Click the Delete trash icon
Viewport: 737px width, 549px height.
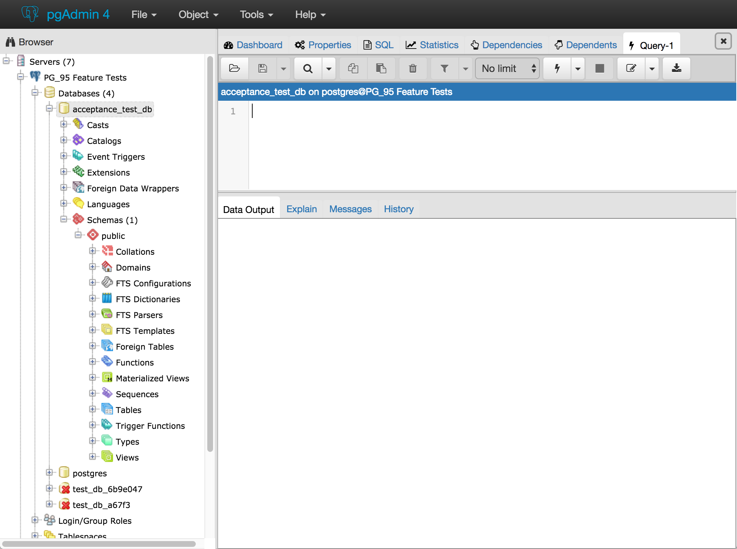413,68
